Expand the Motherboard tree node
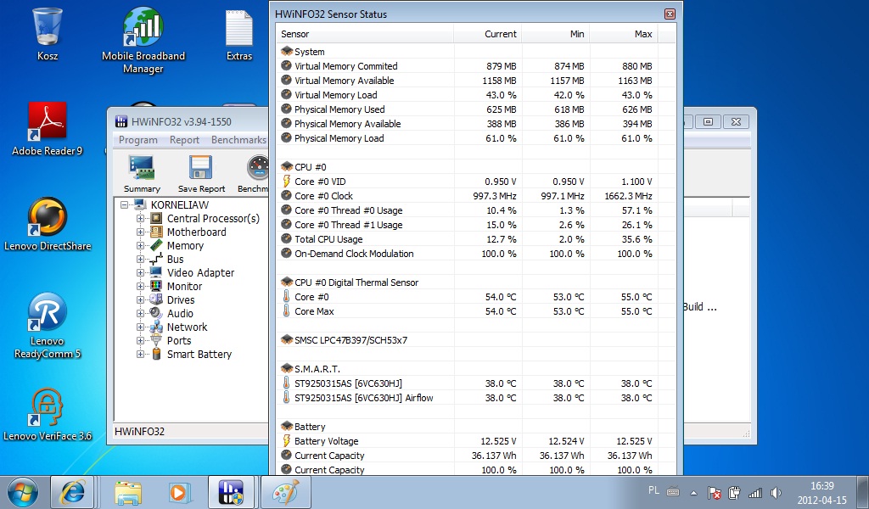 [x=140, y=232]
